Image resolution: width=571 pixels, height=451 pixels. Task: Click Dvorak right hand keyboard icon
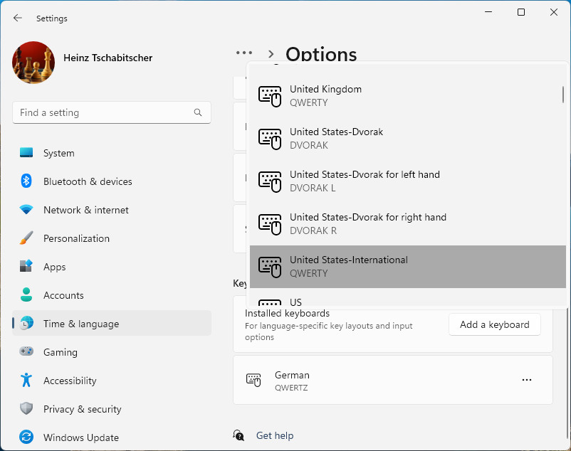[x=270, y=224]
